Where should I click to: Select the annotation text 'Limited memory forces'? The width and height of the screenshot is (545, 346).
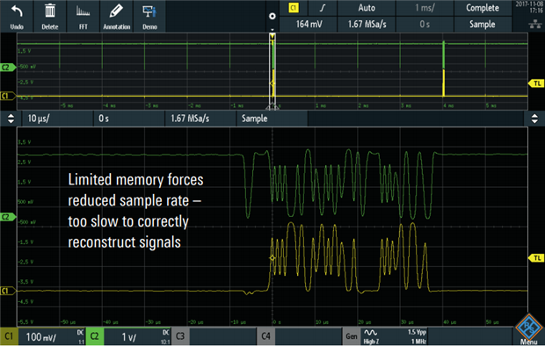point(135,180)
